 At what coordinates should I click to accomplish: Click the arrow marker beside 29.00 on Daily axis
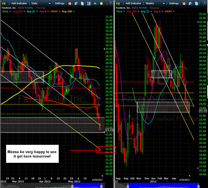104,49
